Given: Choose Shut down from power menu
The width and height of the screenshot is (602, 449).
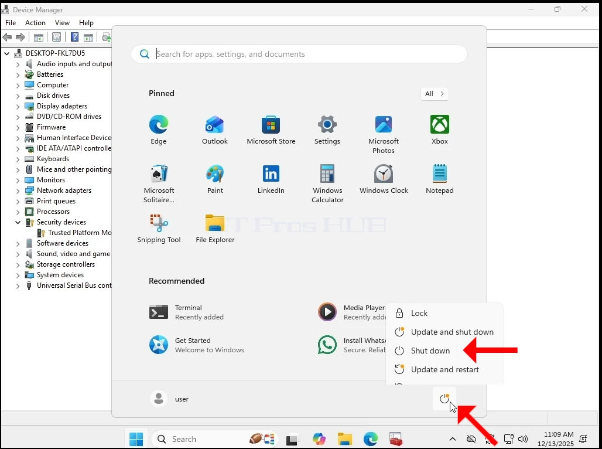Looking at the screenshot, I should click(444, 351).
